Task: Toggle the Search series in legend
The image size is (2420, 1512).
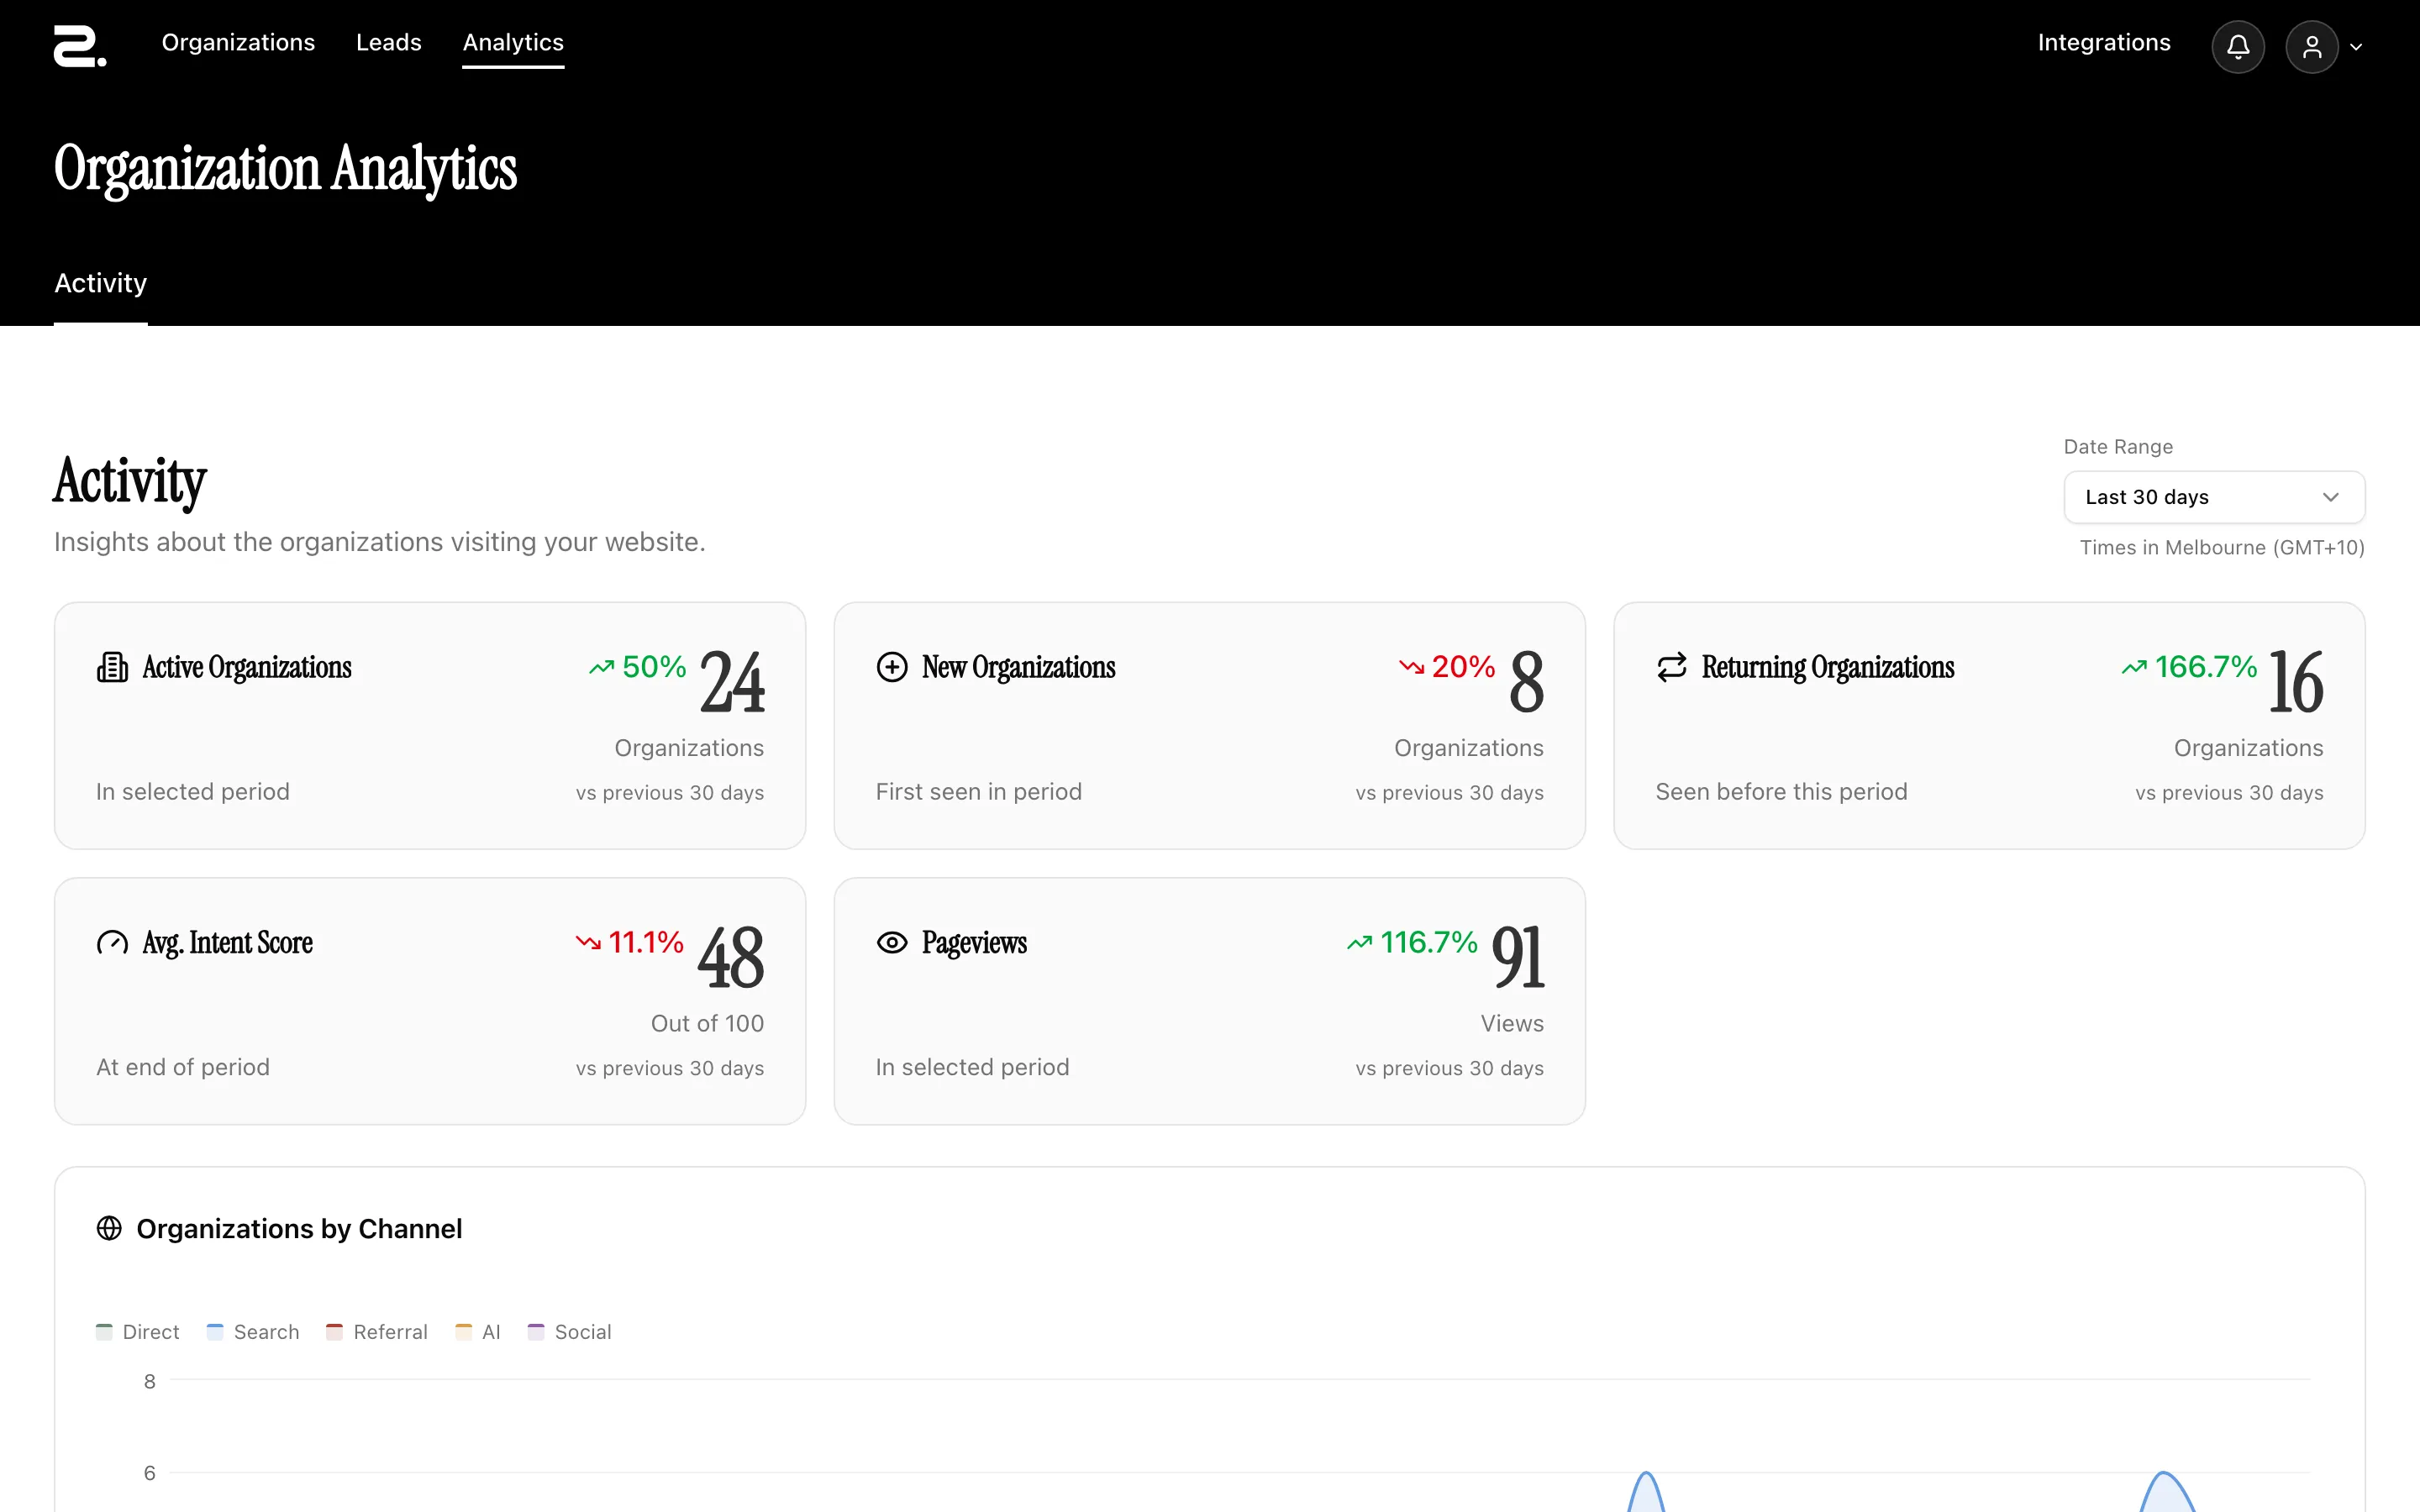Action: point(253,1332)
